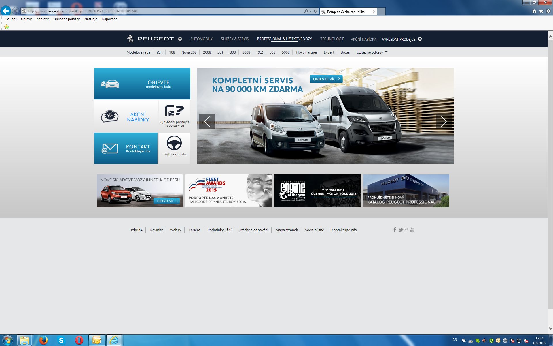Viewport: 553px width, 346px height.
Task: Launch Opera from the taskbar
Action: tap(79, 340)
